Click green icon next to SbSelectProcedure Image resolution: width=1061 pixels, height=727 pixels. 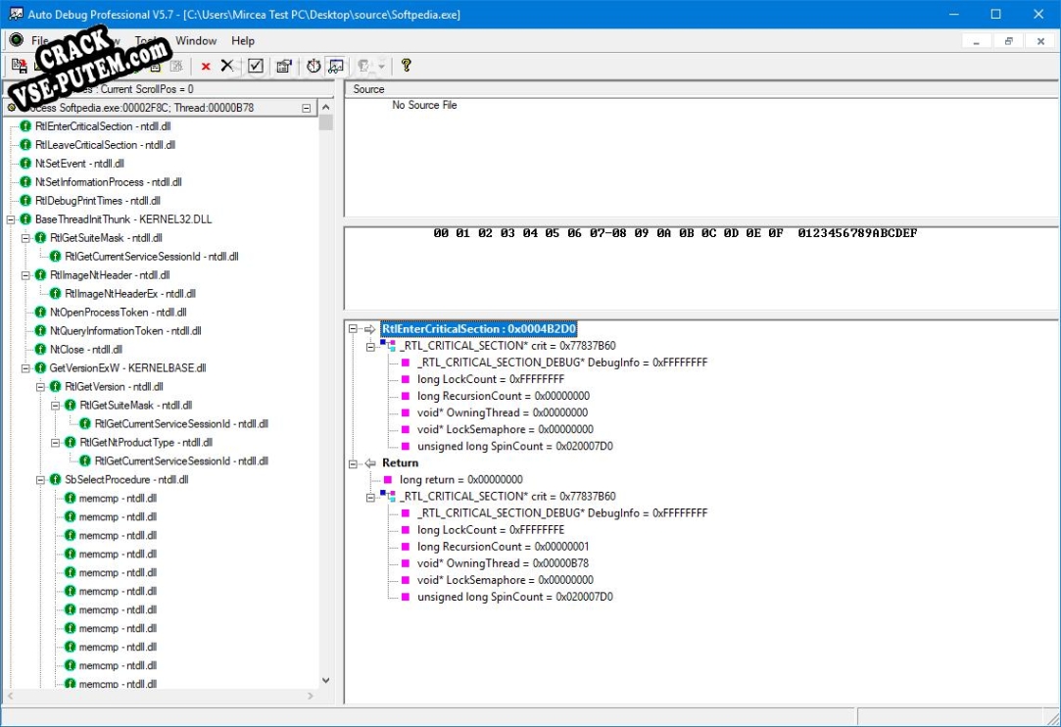(x=56, y=479)
